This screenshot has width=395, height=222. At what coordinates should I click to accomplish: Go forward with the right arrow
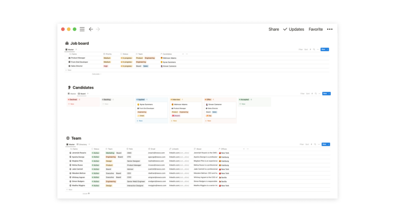point(98,29)
